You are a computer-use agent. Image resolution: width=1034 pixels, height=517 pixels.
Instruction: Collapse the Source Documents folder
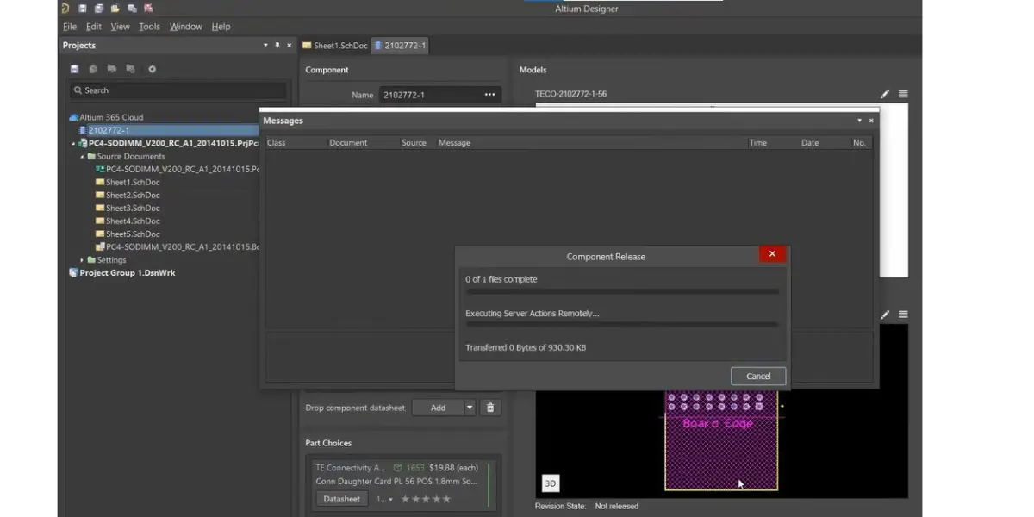[83, 157]
